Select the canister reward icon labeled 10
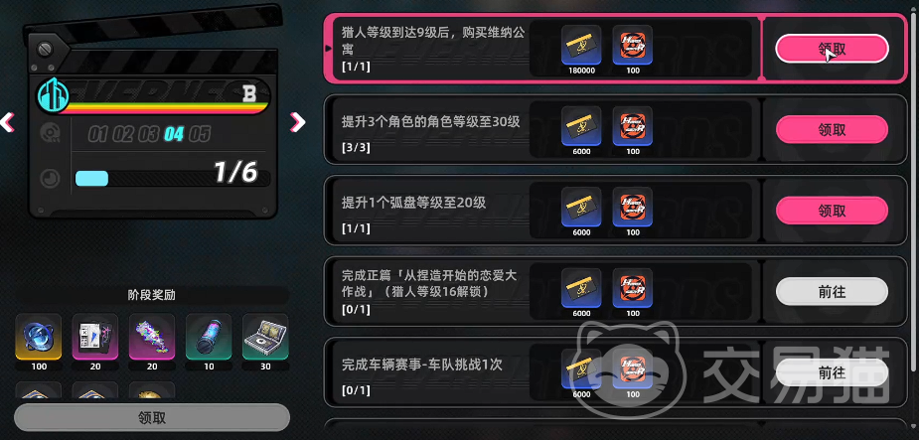This screenshot has width=919, height=440. pos(209,337)
